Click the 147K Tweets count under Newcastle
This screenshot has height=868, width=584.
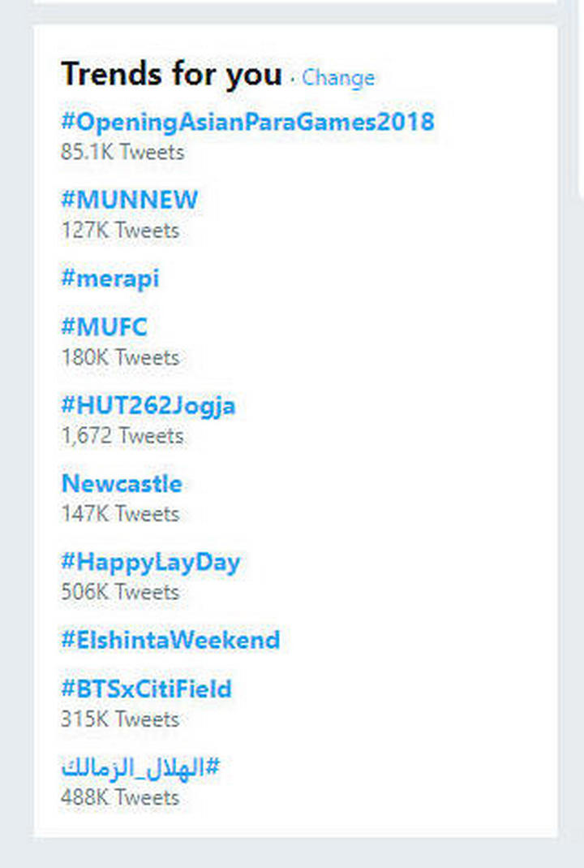(120, 514)
